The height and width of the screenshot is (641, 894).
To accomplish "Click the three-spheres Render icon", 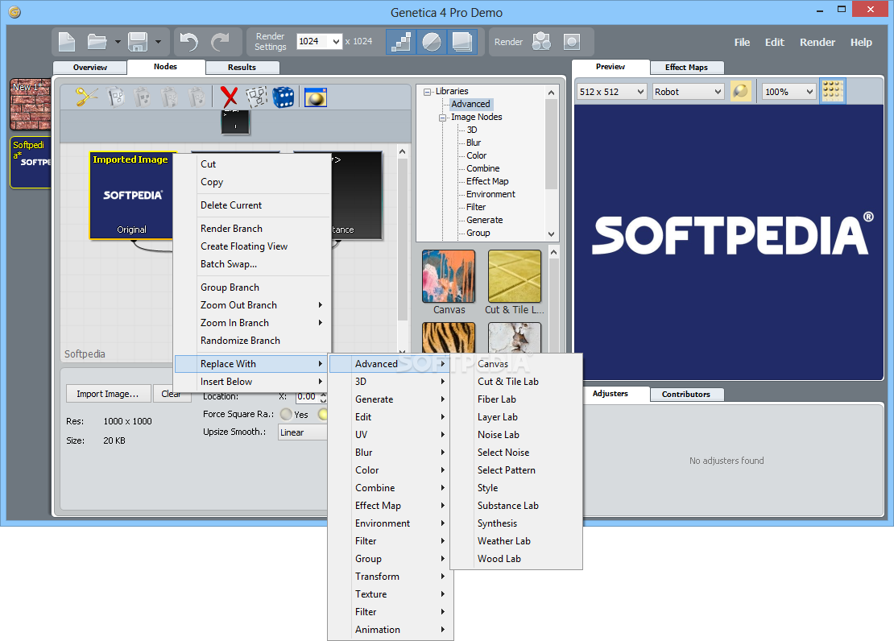I will click(x=541, y=42).
